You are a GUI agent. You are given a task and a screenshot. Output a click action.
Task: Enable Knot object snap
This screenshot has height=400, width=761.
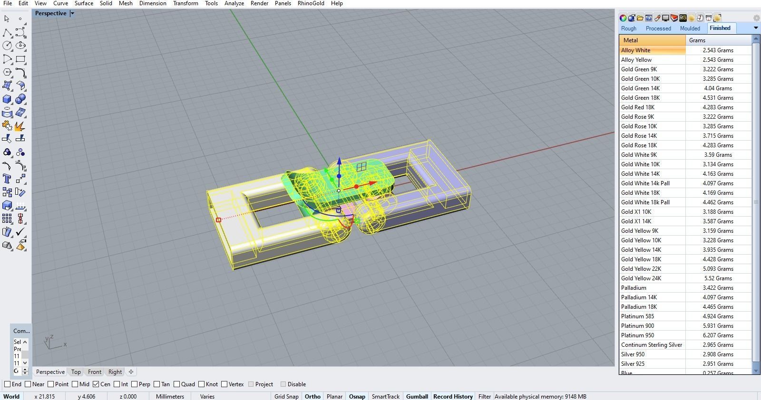(201, 384)
